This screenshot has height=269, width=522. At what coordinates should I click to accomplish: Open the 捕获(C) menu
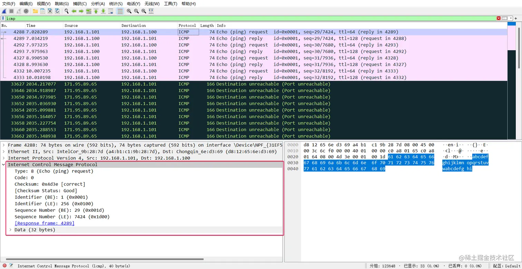(80, 4)
